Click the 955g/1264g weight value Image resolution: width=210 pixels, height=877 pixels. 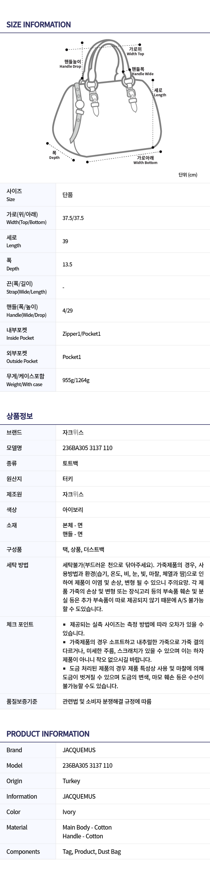pyautogui.click(x=76, y=380)
